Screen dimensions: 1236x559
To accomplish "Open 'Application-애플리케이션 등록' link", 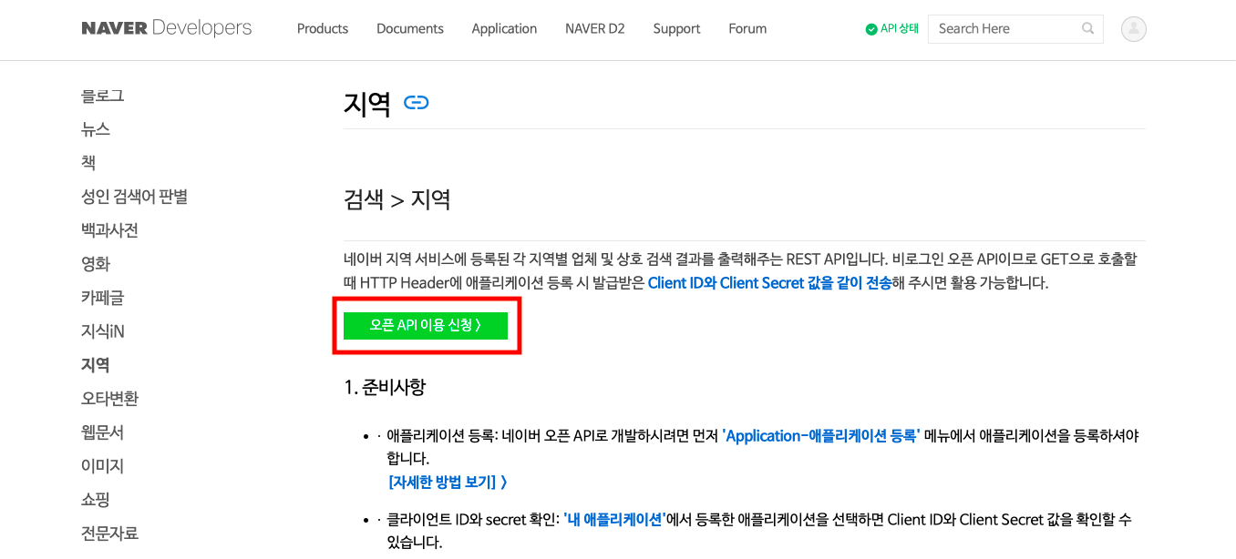I will pyautogui.click(x=821, y=436).
